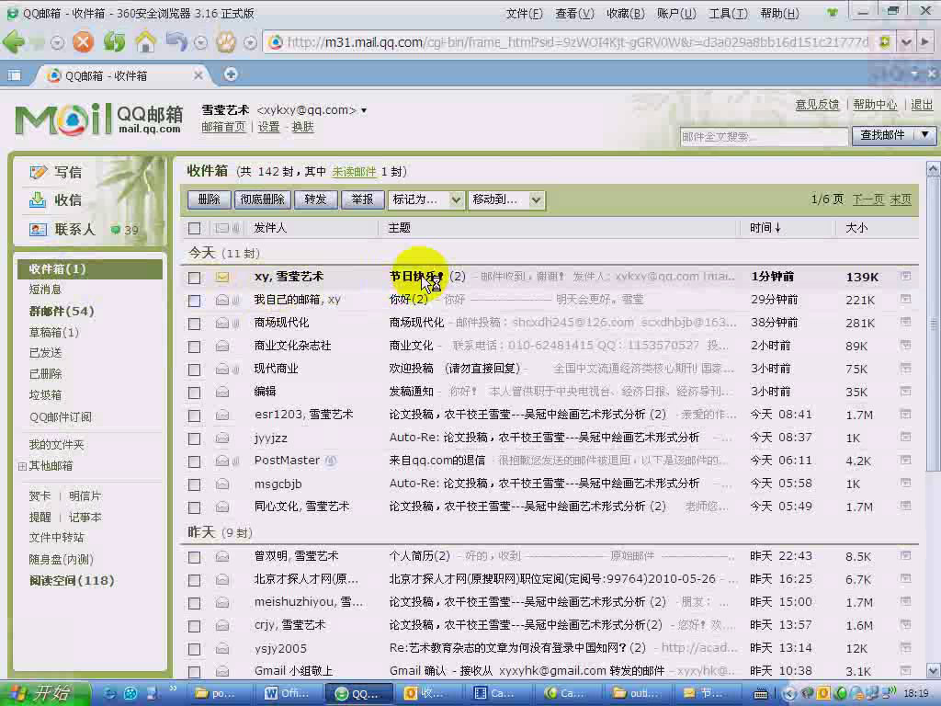Click envelope icon of PostMaster mail
The image size is (941, 706).
[x=222, y=461]
